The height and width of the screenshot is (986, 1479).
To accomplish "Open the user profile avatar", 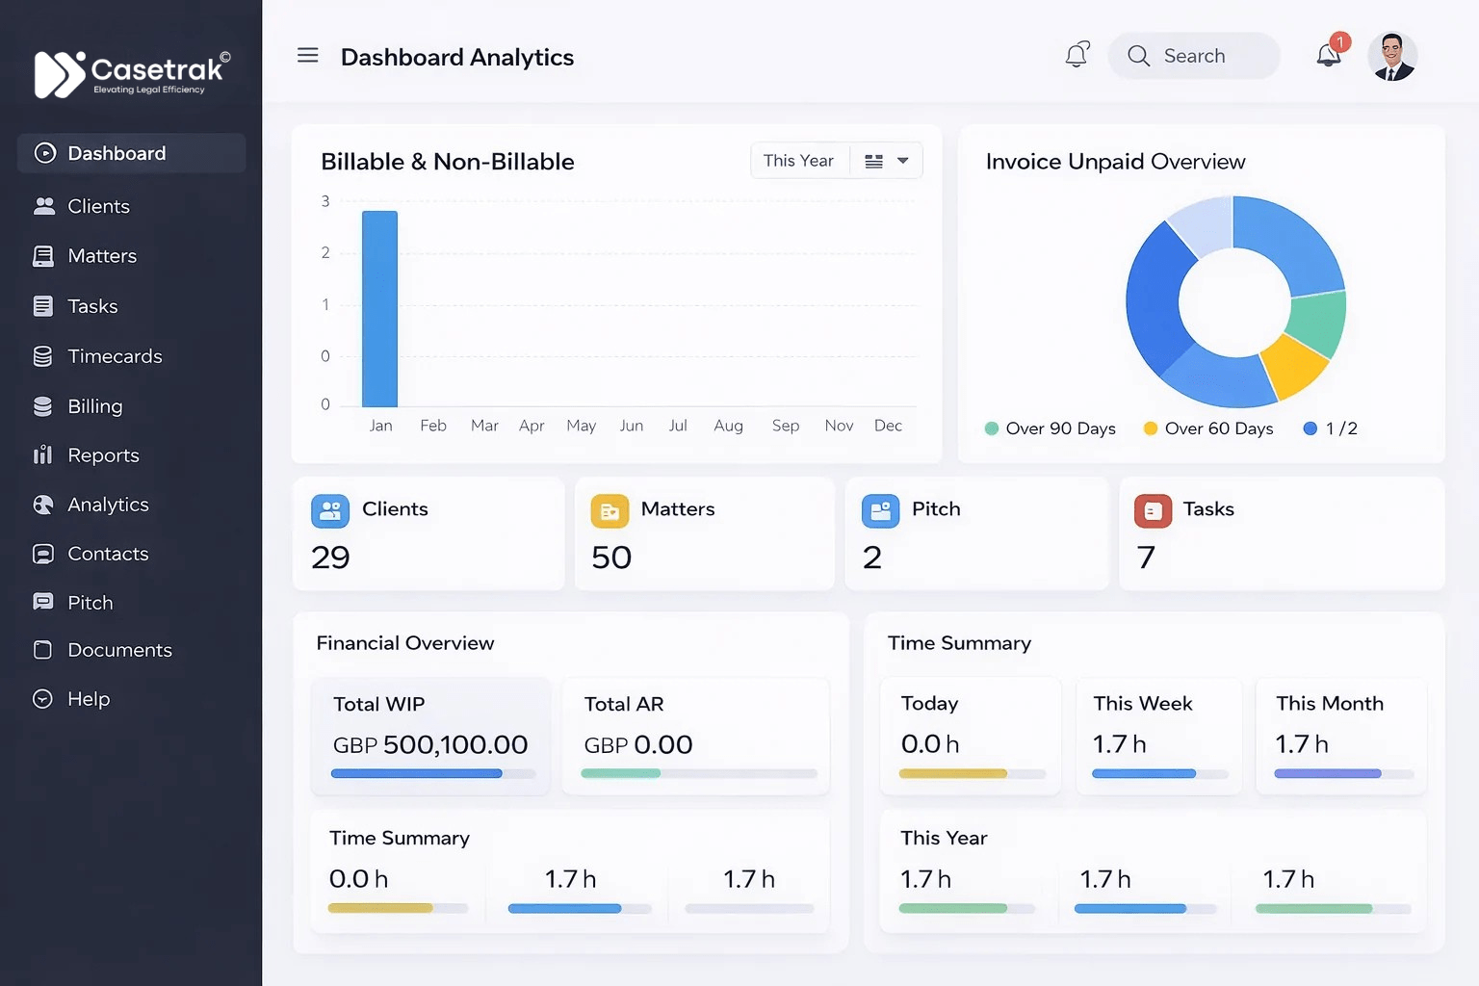I will pyautogui.click(x=1391, y=57).
